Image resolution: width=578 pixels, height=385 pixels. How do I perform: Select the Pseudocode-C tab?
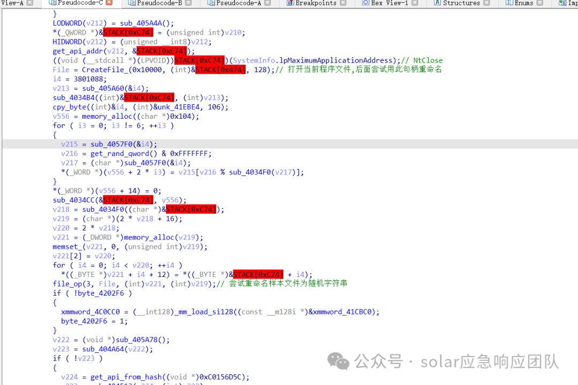coord(80,3)
